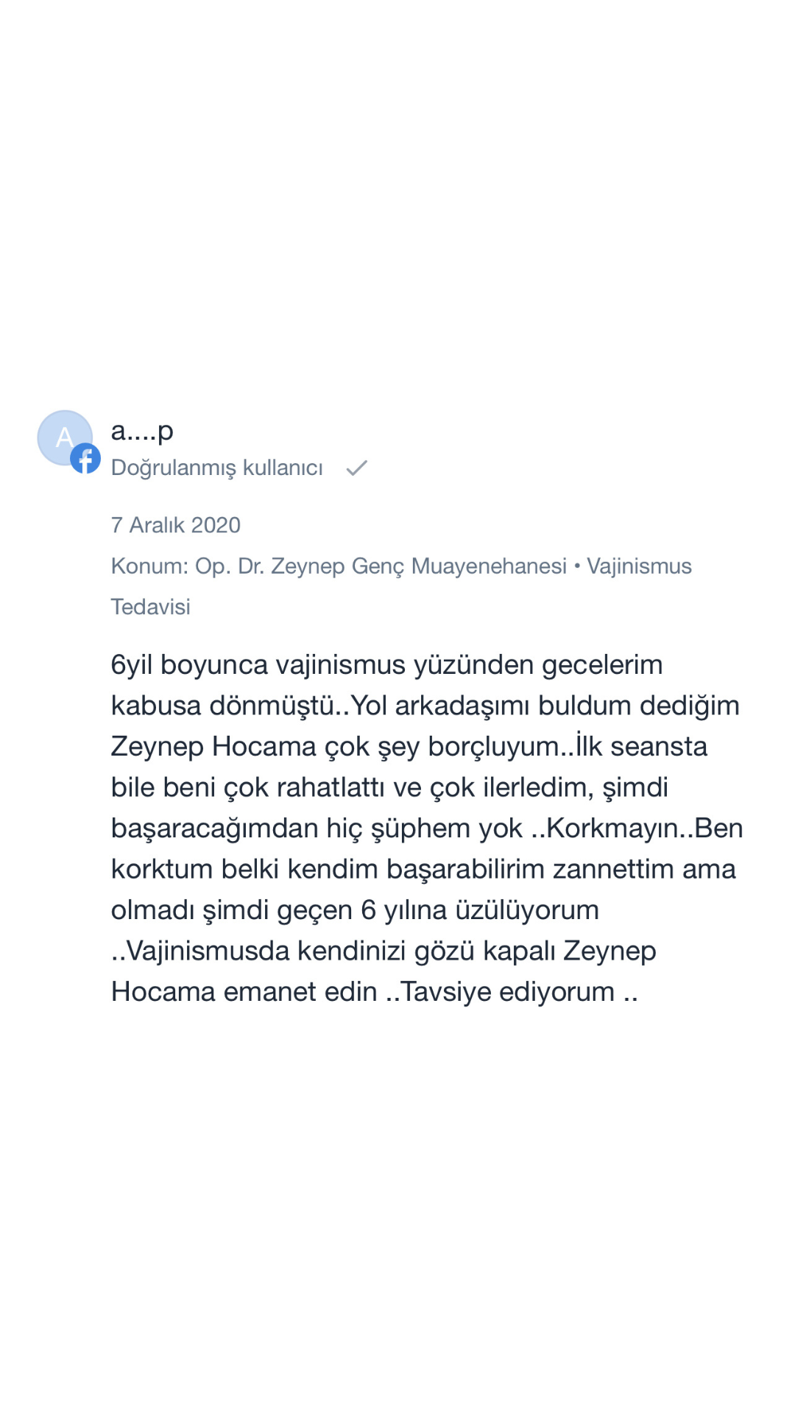Image resolution: width=795 pixels, height=1414 pixels.
Task: Click the line starting "korktum belki kendim"
Action: click(x=423, y=869)
